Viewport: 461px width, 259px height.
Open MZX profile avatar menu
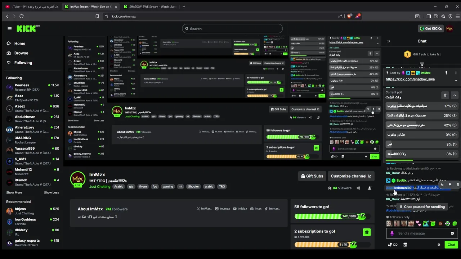(449, 28)
